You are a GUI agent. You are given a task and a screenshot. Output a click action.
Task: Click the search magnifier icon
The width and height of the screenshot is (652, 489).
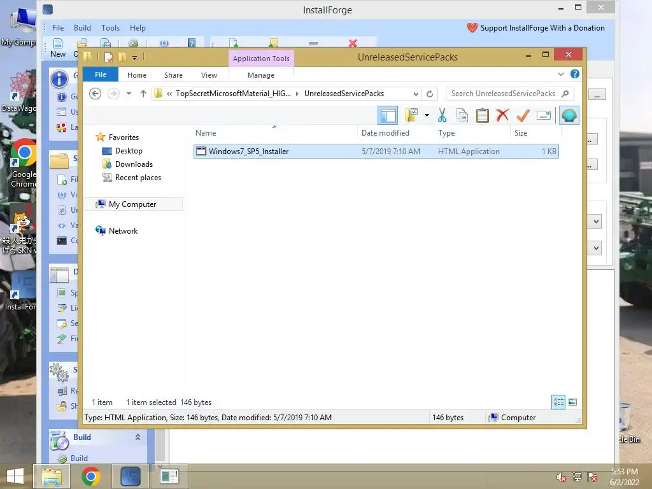tap(565, 94)
